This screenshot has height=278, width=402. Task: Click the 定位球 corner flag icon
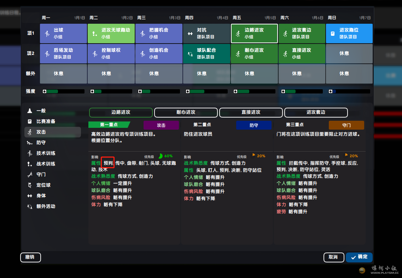30,185
